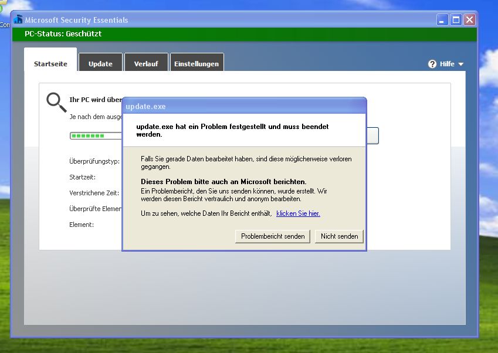This screenshot has height=353, width=498.
Task: Click the magnifying glass scan icon
Action: pos(56,102)
